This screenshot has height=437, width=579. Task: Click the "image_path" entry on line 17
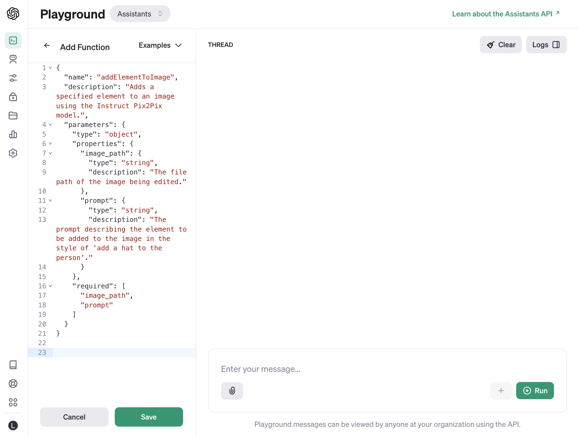(x=105, y=295)
